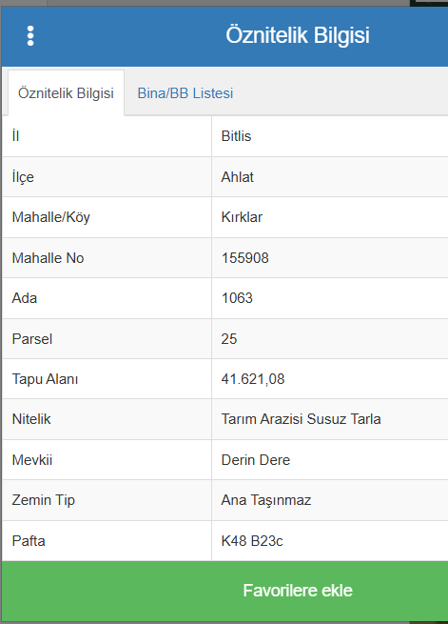The width and height of the screenshot is (448, 624).
Task: Select the Ada value 1063
Action: pyautogui.click(x=237, y=298)
